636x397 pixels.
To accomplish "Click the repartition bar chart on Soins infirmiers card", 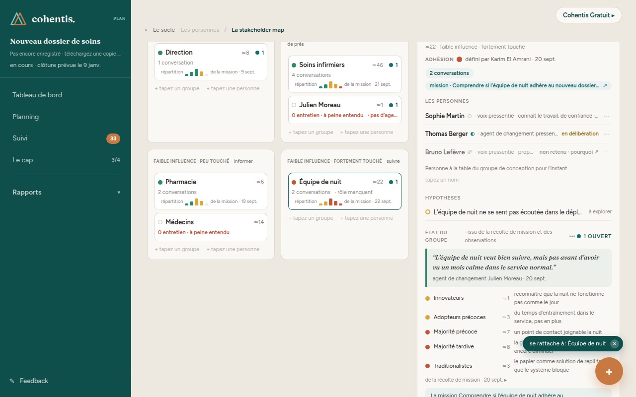I will [x=330, y=85].
